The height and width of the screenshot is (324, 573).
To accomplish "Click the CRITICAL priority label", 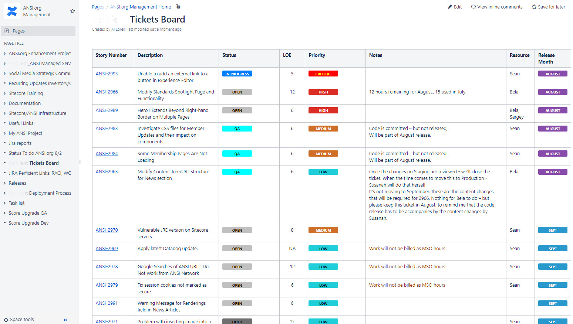I will (x=323, y=74).
